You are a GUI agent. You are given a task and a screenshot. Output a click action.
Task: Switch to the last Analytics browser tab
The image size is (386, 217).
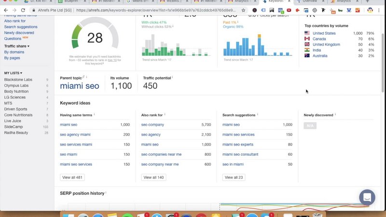point(344,1)
